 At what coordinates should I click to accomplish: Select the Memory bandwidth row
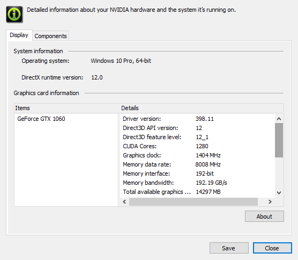tap(197, 183)
